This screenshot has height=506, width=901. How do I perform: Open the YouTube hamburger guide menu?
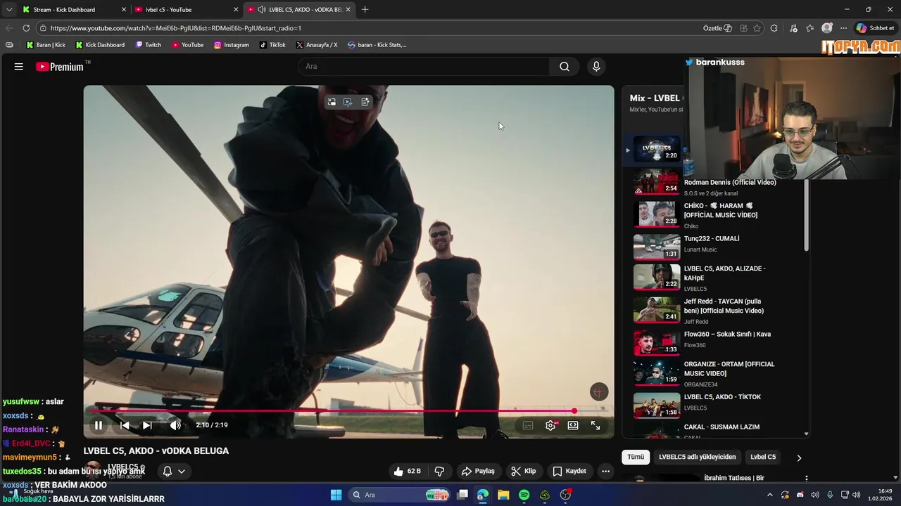point(19,67)
